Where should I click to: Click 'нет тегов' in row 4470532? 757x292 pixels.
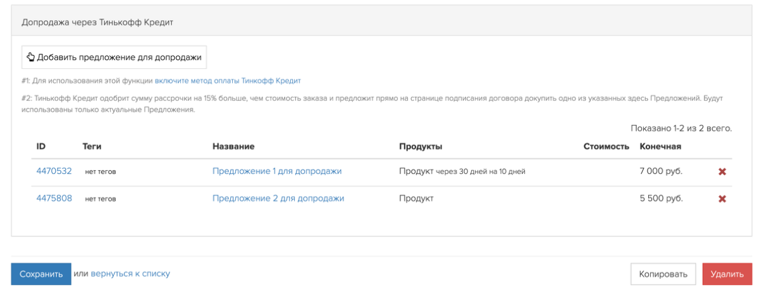click(101, 172)
